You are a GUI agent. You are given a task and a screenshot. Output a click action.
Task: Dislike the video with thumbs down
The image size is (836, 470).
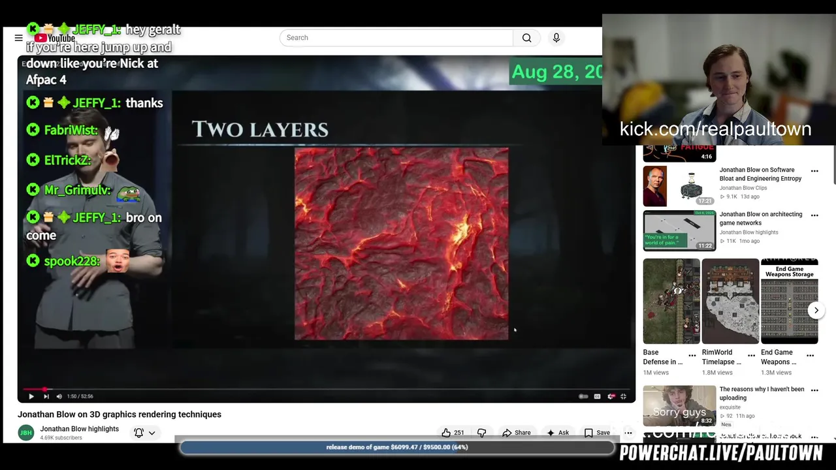pyautogui.click(x=482, y=433)
